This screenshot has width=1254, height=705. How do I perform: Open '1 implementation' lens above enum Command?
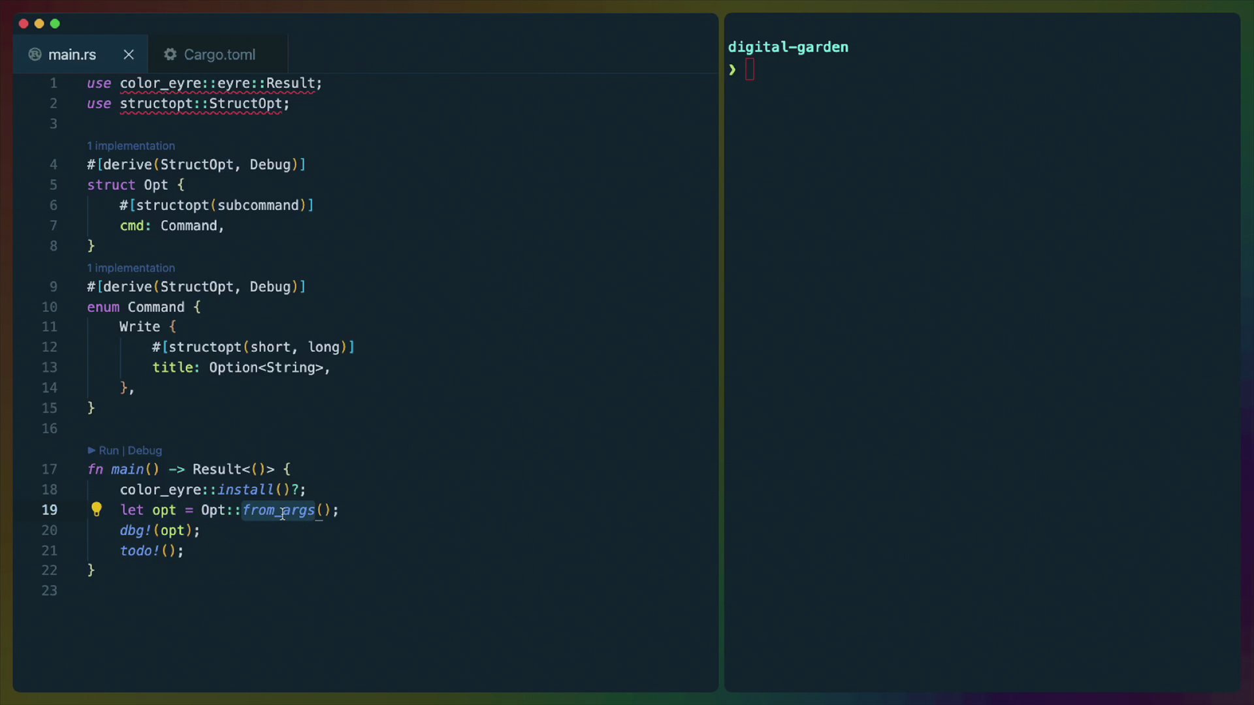pyautogui.click(x=131, y=268)
